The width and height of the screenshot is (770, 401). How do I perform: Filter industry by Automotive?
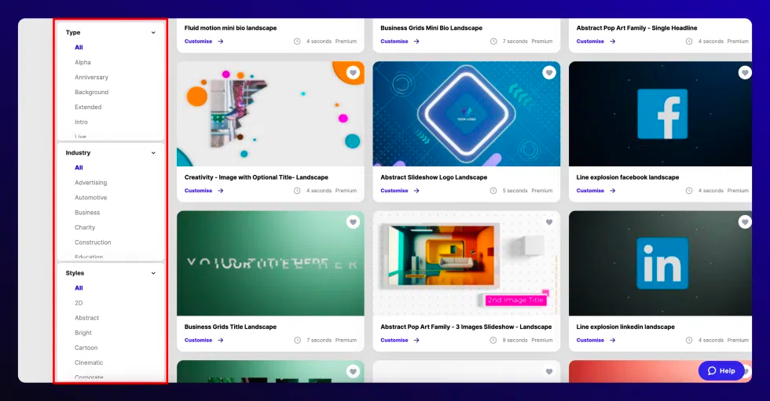91,198
